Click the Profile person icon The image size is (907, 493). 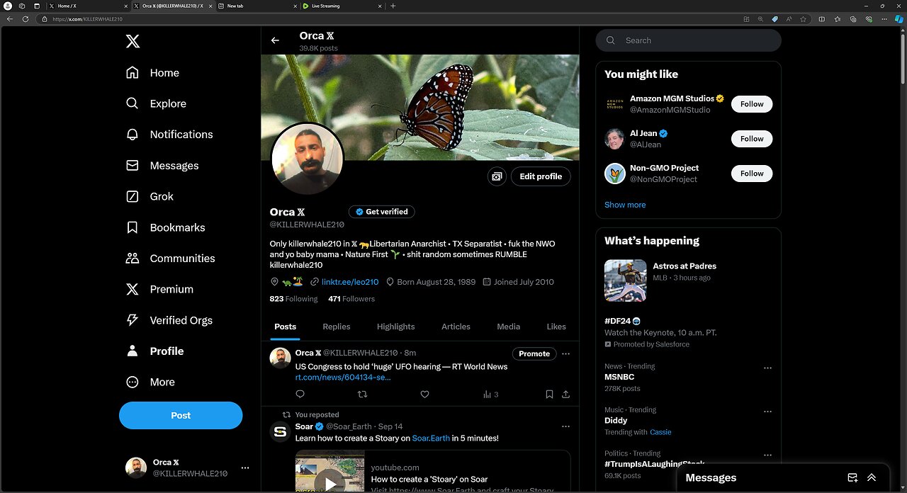133,351
